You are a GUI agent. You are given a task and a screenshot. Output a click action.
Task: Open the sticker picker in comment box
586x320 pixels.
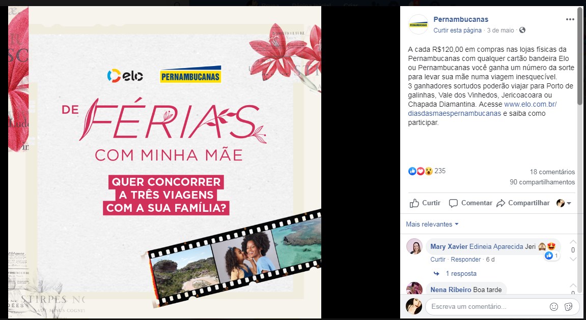(568, 307)
